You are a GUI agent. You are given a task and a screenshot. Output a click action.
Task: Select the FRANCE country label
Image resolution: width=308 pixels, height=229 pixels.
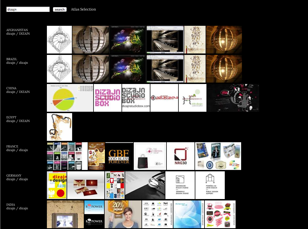(x=12, y=146)
